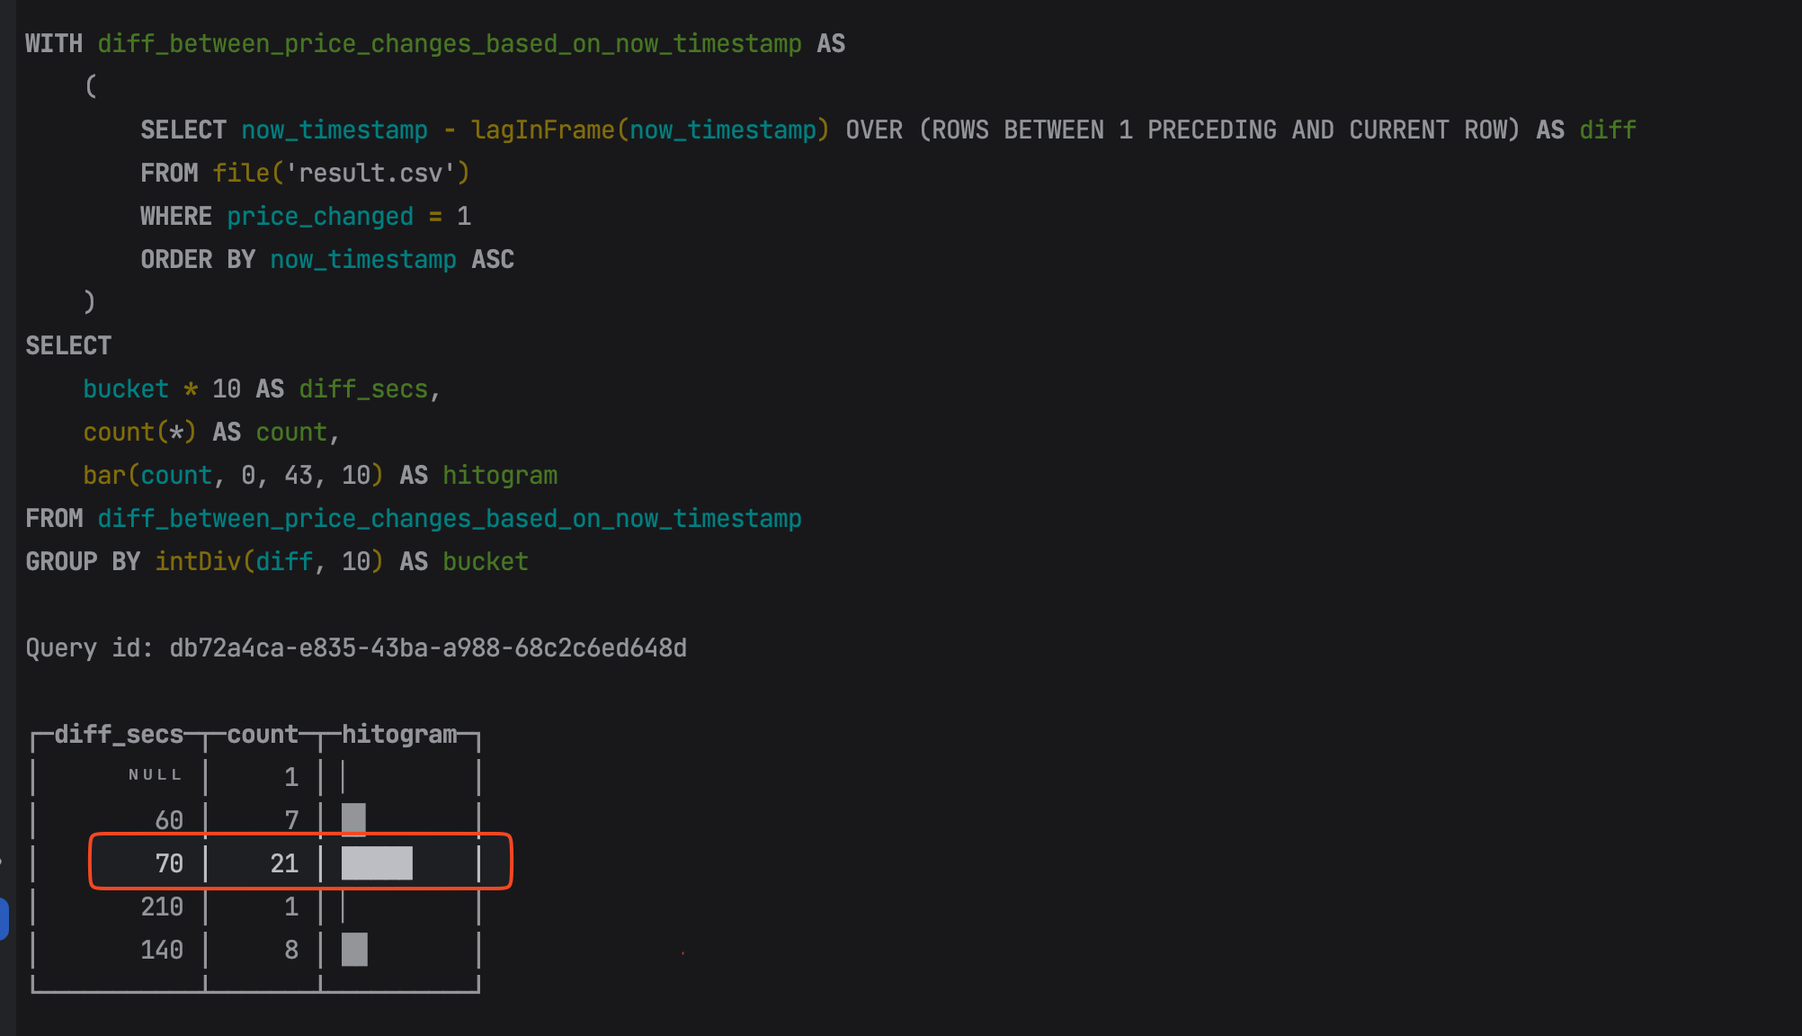Click the diff_secs column header
The image size is (1802, 1036).
pyautogui.click(x=119, y=735)
